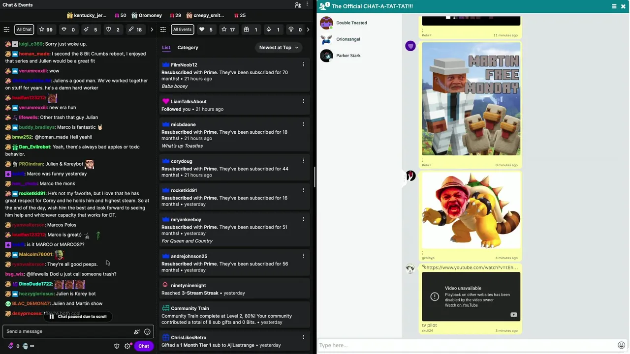The width and height of the screenshot is (630, 354).
Task: Open the channel points icon with infinity
Action: pos(29,346)
